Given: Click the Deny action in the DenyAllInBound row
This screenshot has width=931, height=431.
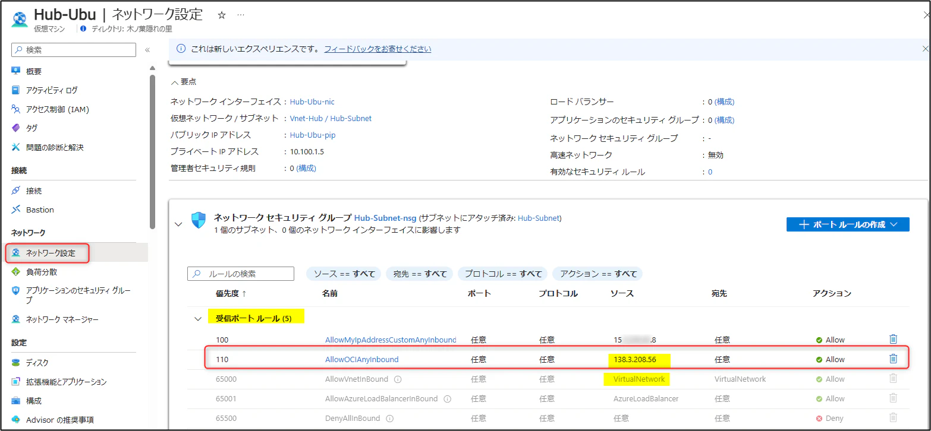Looking at the screenshot, I should [x=830, y=418].
